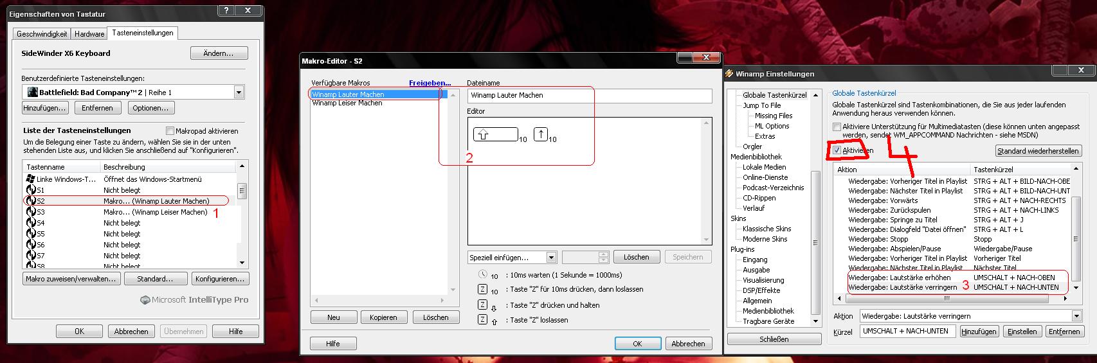Click the Freigeben... link in Makro-Editor
The height and width of the screenshot is (363, 1097).
[x=430, y=83]
